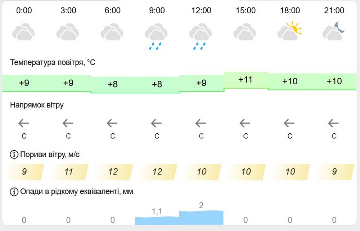Click the Температура повітря label

(x=53, y=62)
